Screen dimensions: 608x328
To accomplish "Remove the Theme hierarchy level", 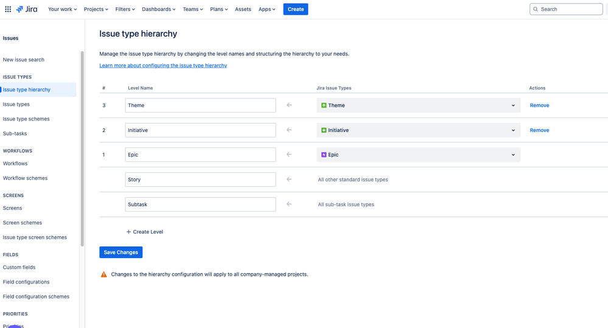I will pos(539,105).
